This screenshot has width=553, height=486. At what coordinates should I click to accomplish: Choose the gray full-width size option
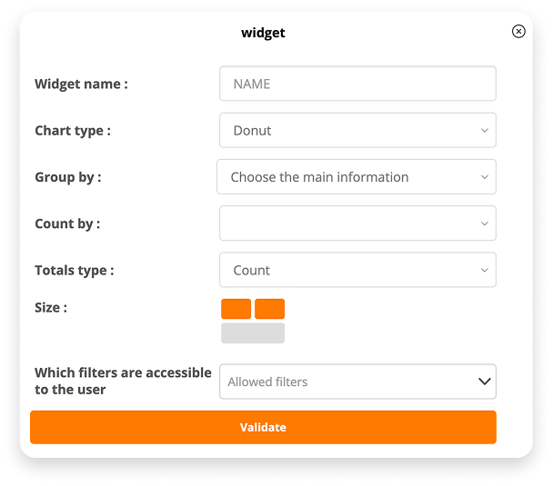tap(253, 333)
